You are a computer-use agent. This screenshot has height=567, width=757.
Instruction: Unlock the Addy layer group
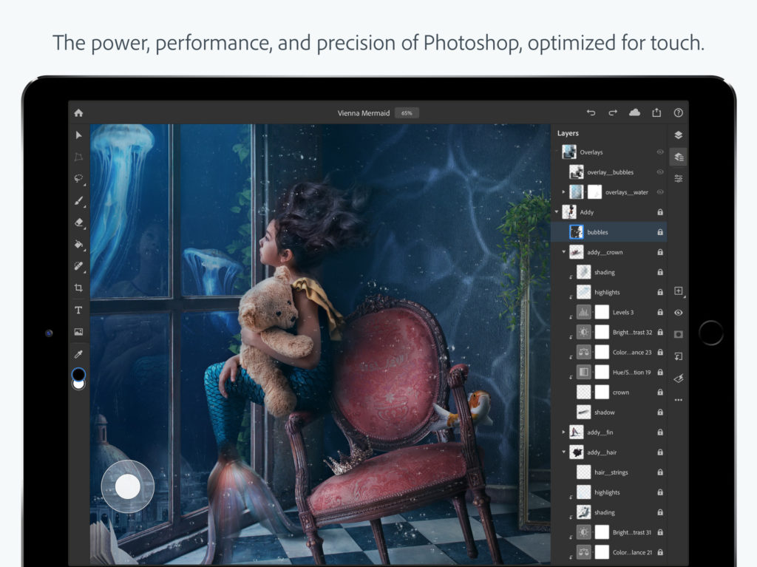(x=660, y=211)
